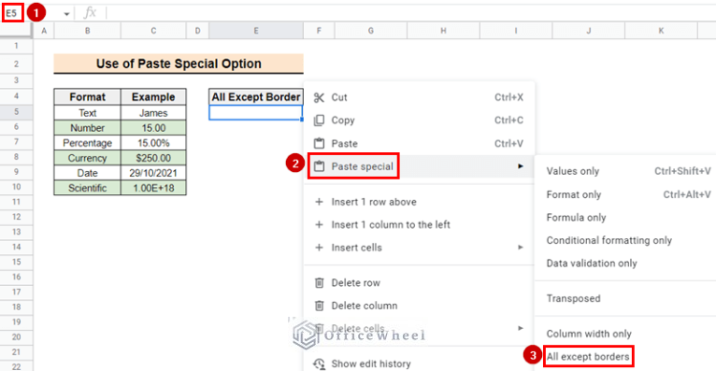Screen dimensions: 716x371
Task: Select column K header
Action: [x=661, y=31]
